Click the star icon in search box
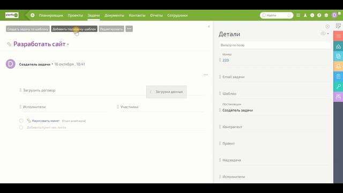Viewport: 343px width, 193px height. point(289,16)
